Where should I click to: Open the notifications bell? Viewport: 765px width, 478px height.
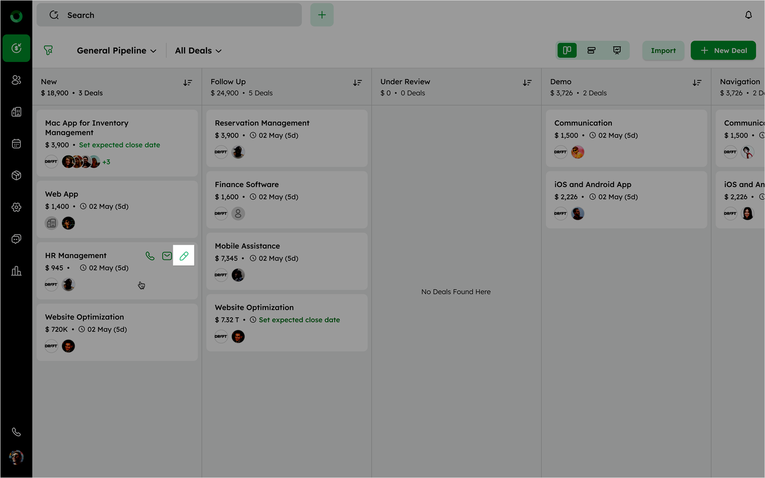(x=748, y=15)
